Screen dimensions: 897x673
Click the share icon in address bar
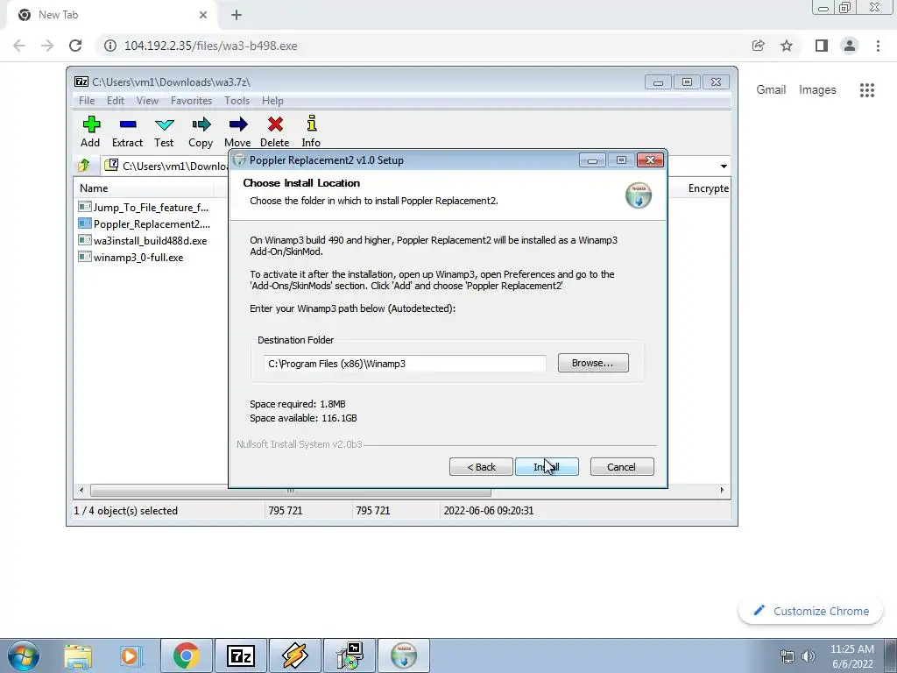point(758,46)
